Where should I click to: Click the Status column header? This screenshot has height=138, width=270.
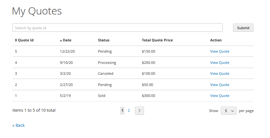coord(104,40)
